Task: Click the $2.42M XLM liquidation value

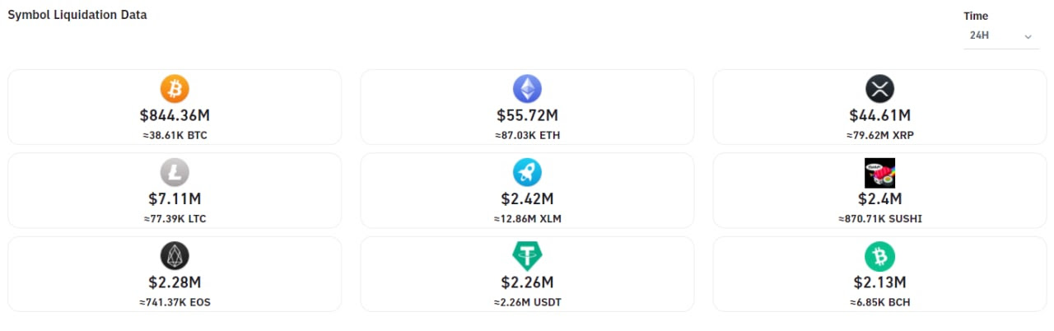Action: pos(527,198)
